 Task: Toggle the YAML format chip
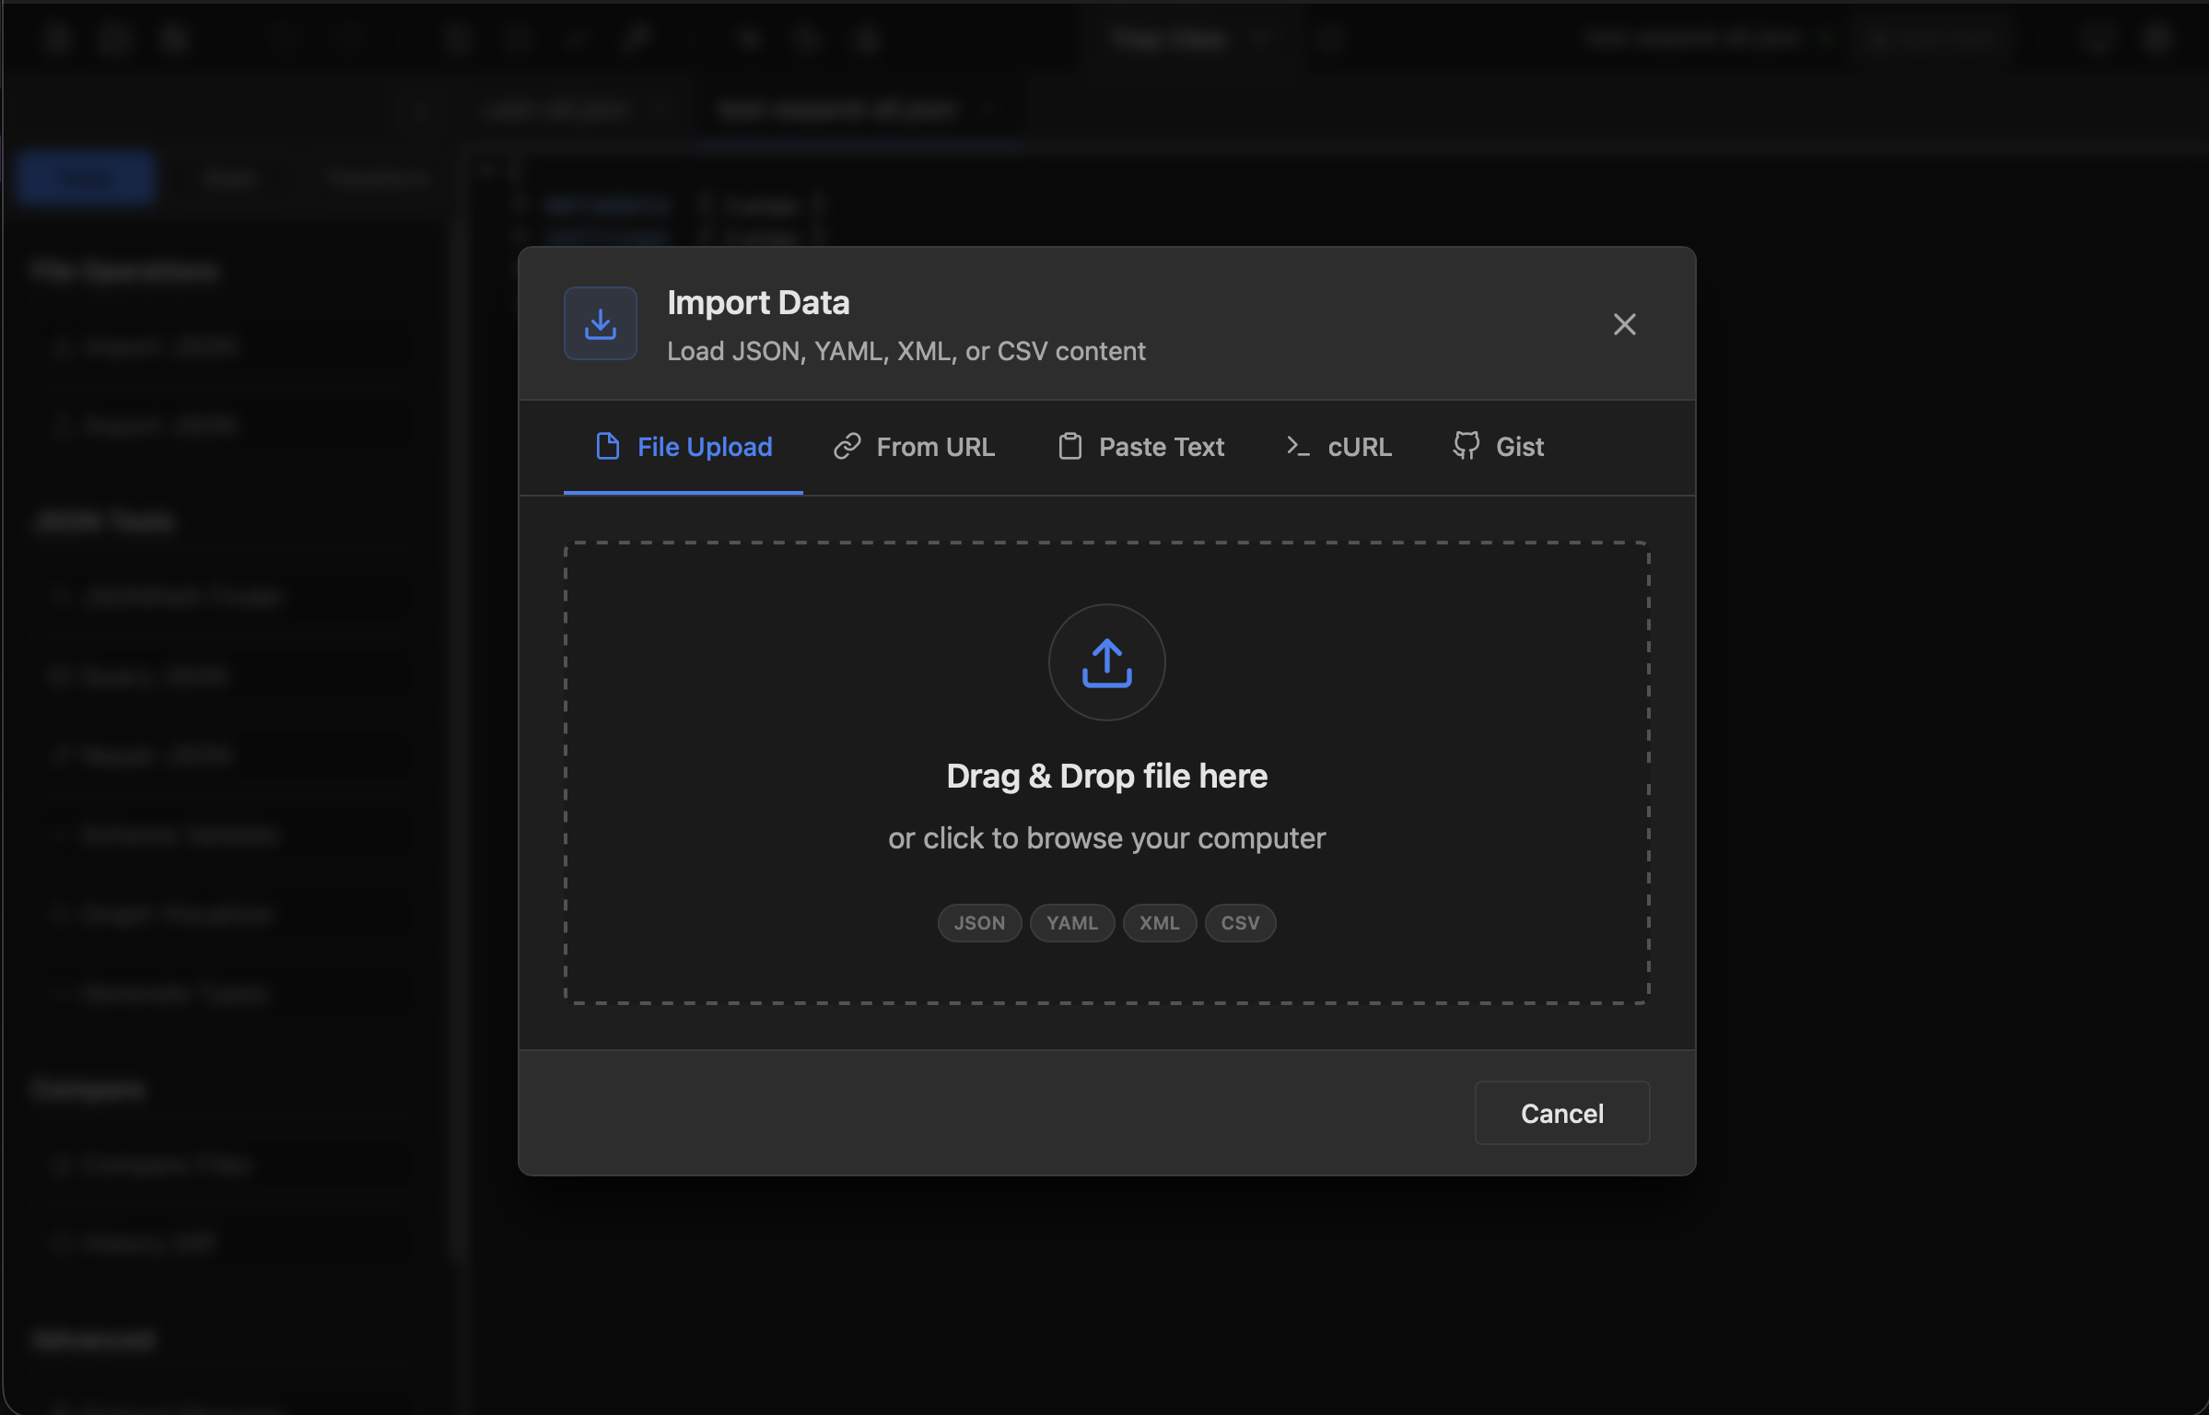[x=1071, y=922]
